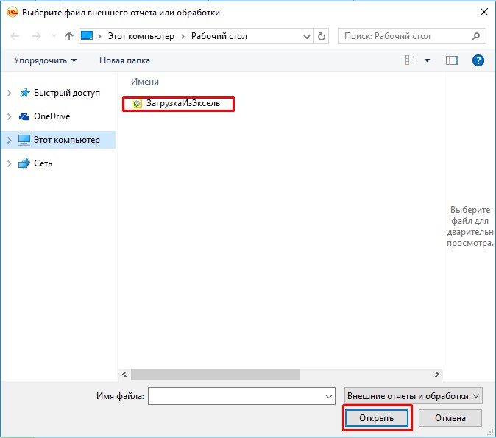Toggle the preview pane button
Image resolution: width=496 pixels, height=438 pixels.
pyautogui.click(x=452, y=60)
